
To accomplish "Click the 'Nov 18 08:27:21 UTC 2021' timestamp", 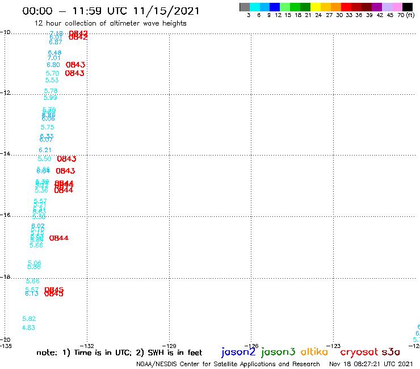I will (371, 364).
